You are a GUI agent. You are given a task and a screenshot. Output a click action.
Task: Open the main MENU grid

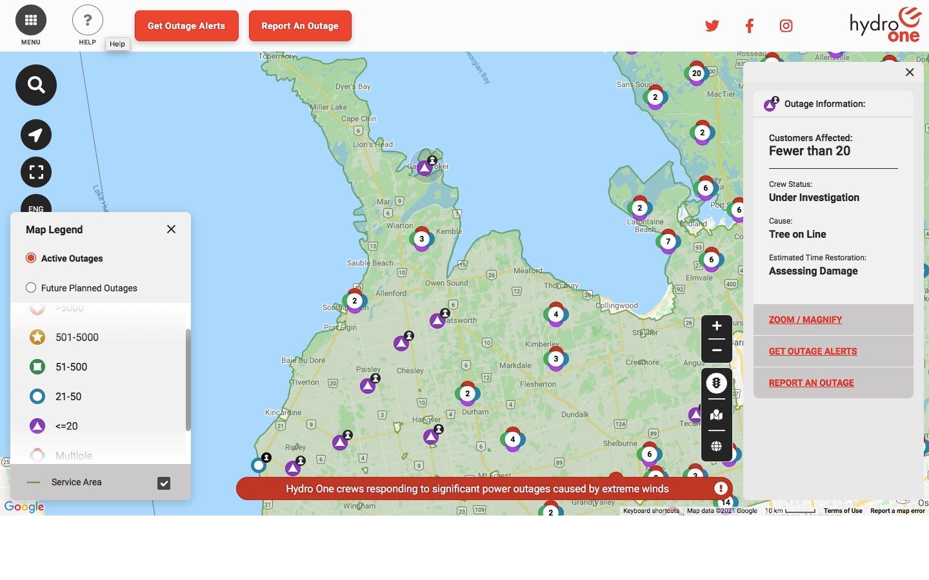(x=31, y=21)
